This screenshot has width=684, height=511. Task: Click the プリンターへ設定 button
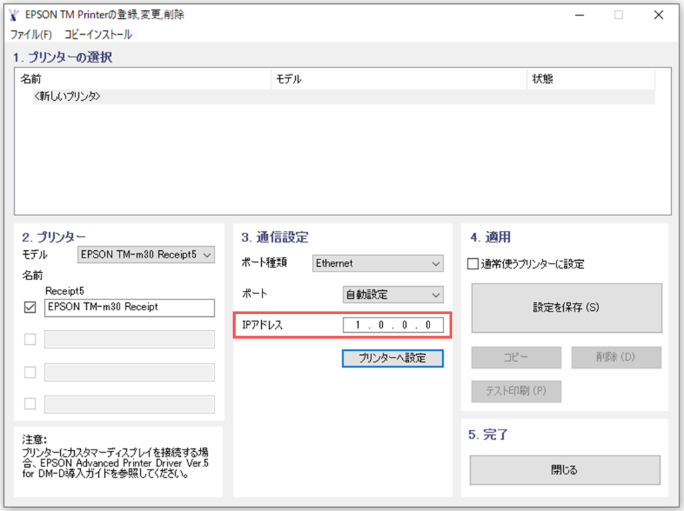[x=393, y=358]
